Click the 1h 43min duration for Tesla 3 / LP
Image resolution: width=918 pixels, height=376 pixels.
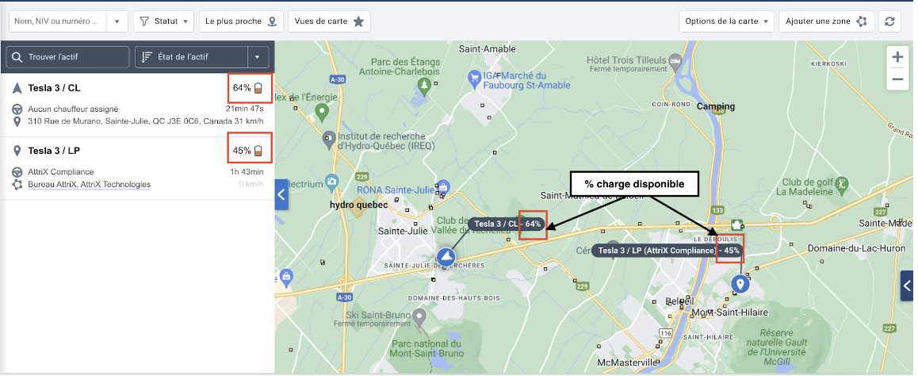pos(247,171)
